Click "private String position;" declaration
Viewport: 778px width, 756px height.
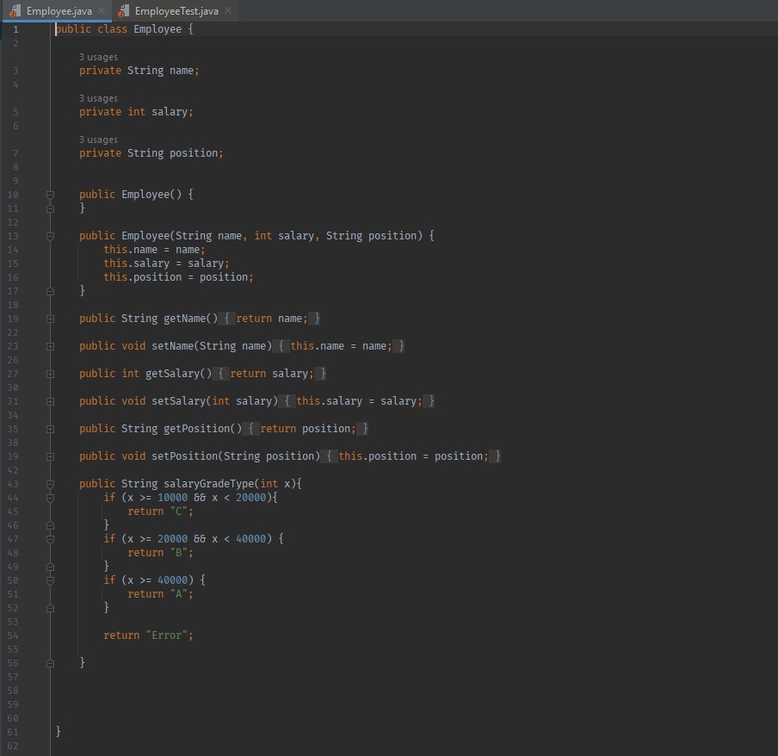tap(151, 153)
